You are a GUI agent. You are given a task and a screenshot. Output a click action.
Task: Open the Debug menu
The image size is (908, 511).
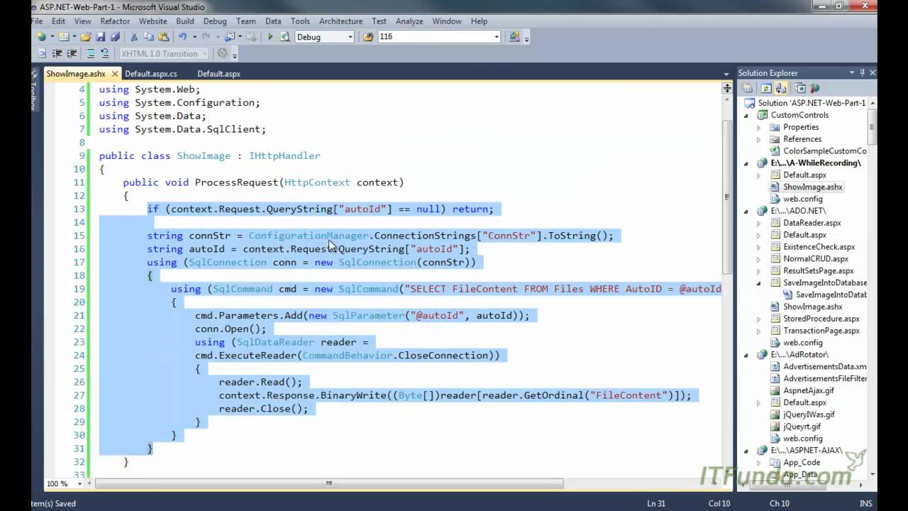click(215, 21)
